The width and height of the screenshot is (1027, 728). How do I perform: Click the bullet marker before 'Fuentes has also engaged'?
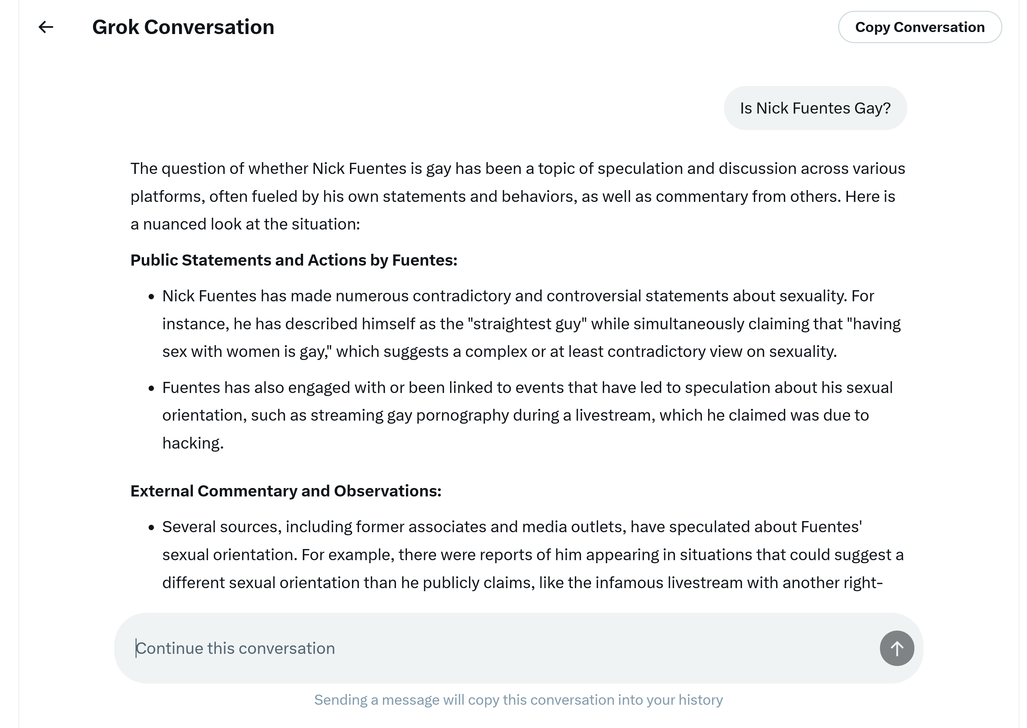click(152, 388)
